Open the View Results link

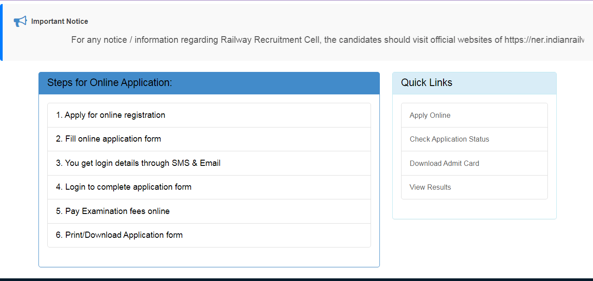click(430, 187)
